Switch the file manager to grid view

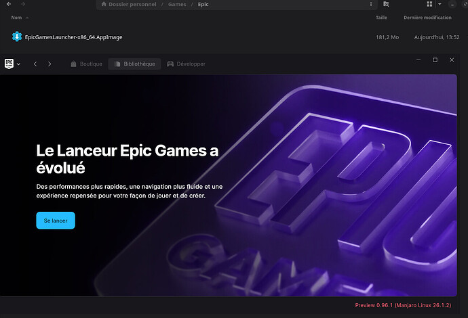tap(429, 4)
